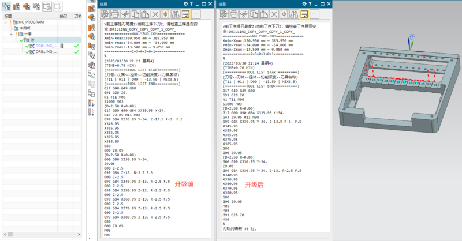Screen dimensions: 462x241
Task: Click the 换刀 column header
Action: [64, 16]
